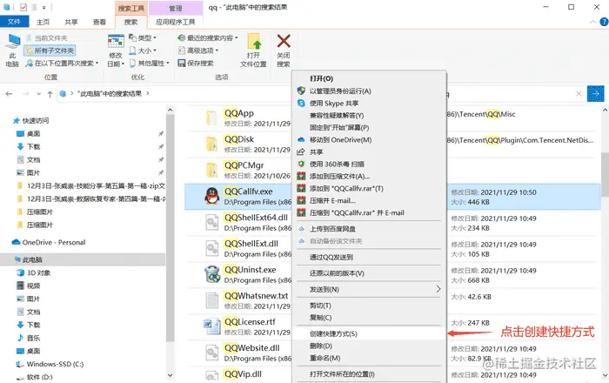Select QQLicense.rtf document icon
The height and width of the screenshot is (383, 609).
212,326
